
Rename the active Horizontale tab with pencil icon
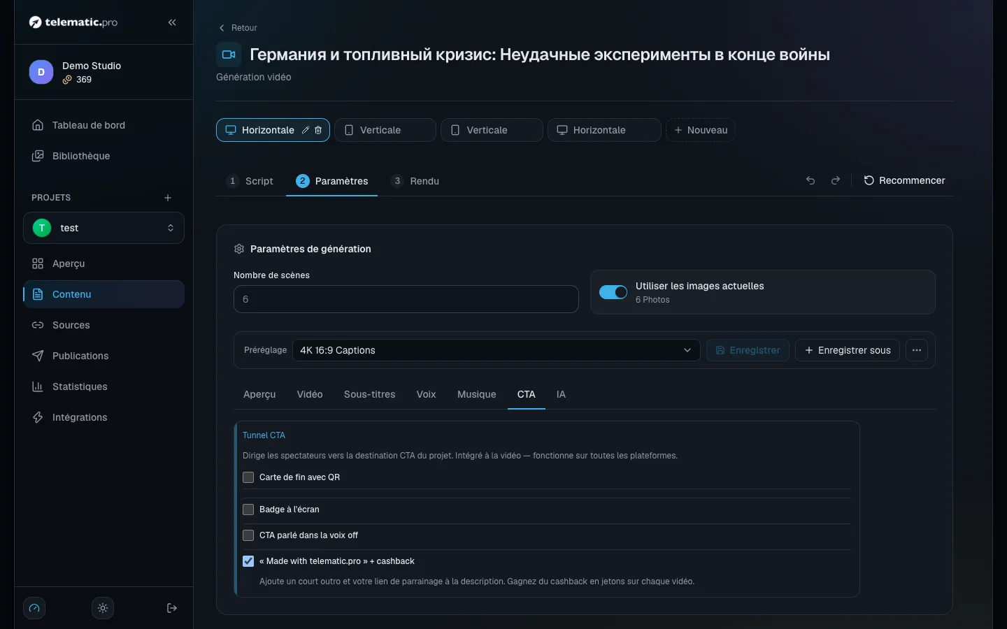click(x=306, y=130)
